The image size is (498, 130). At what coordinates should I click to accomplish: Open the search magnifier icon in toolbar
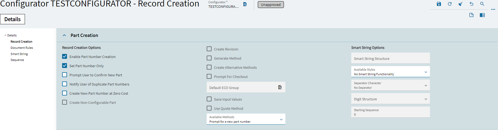(x=482, y=4)
